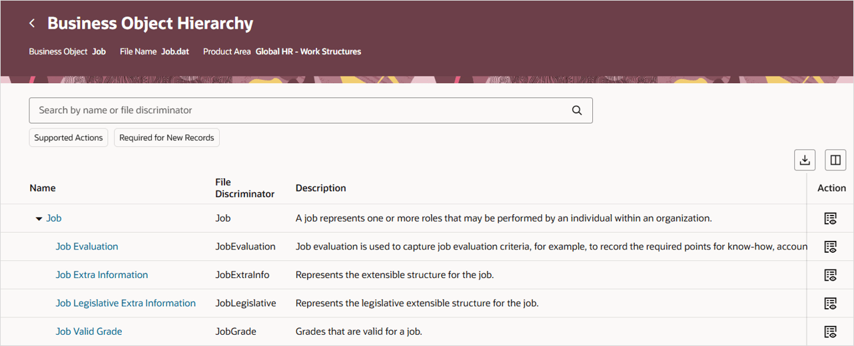This screenshot has width=854, height=346.
Task: Click the search magnifier icon
Action: 577,110
